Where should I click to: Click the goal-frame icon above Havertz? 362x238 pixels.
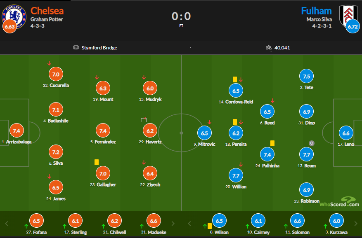[x=144, y=120]
